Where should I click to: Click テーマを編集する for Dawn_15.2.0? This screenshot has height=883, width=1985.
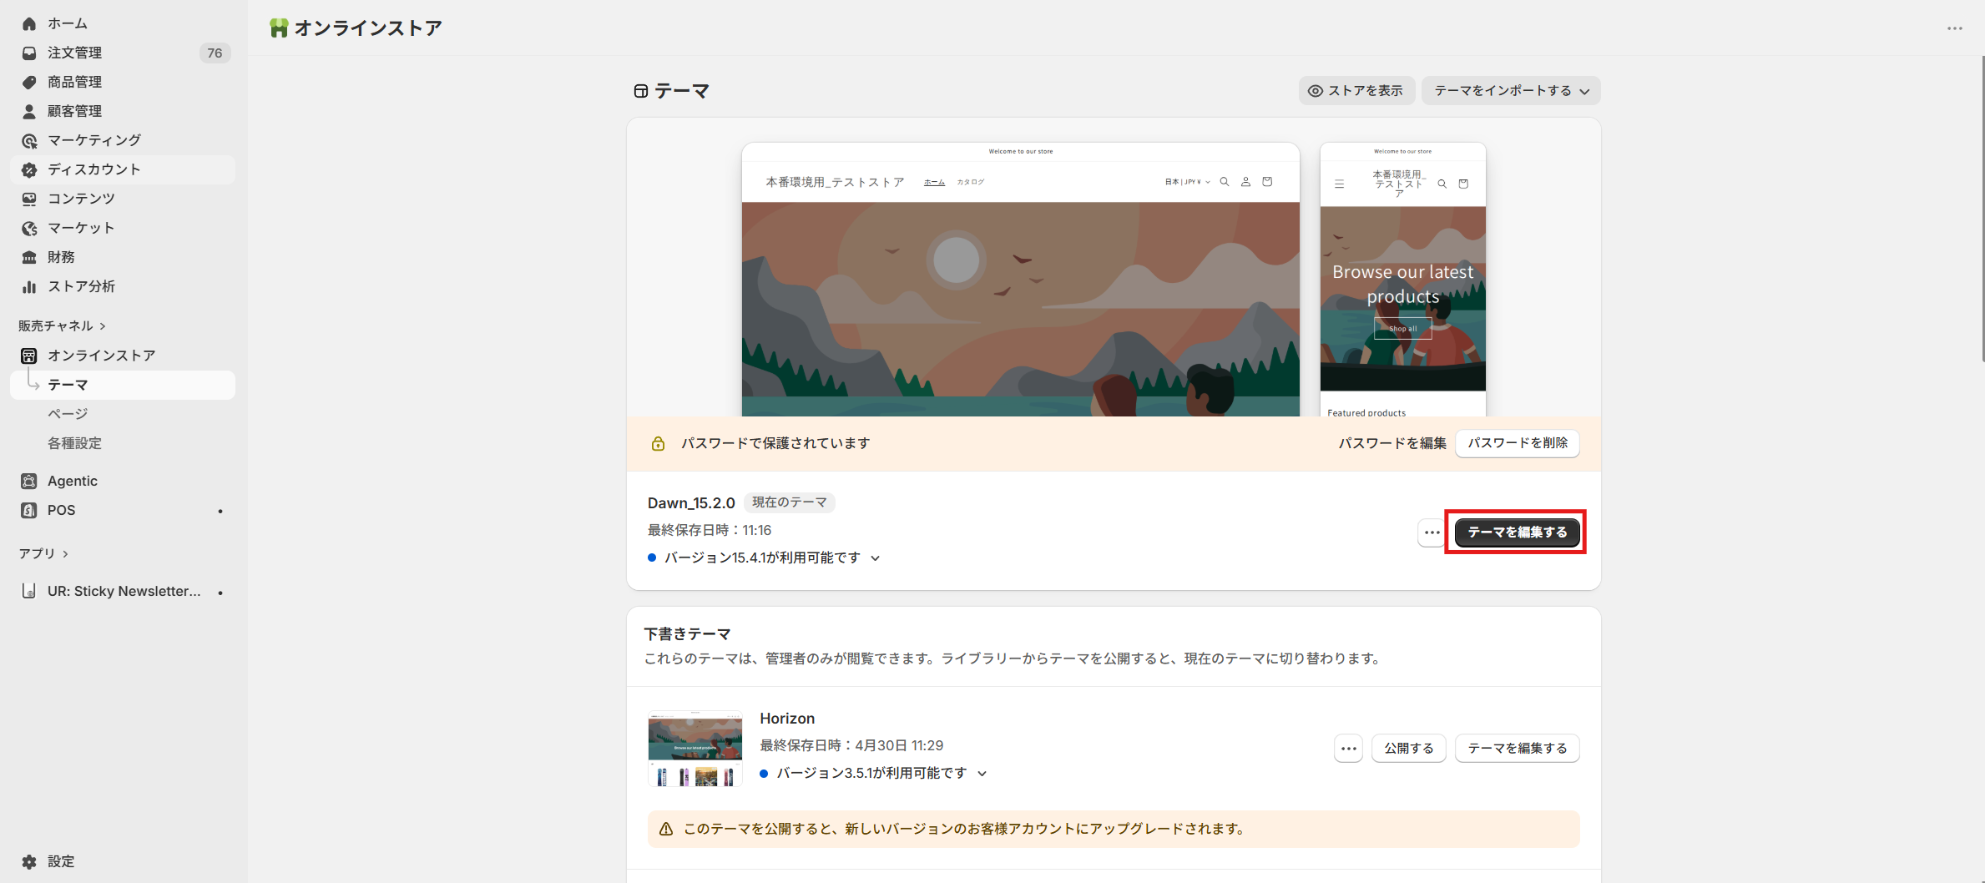click(1518, 532)
